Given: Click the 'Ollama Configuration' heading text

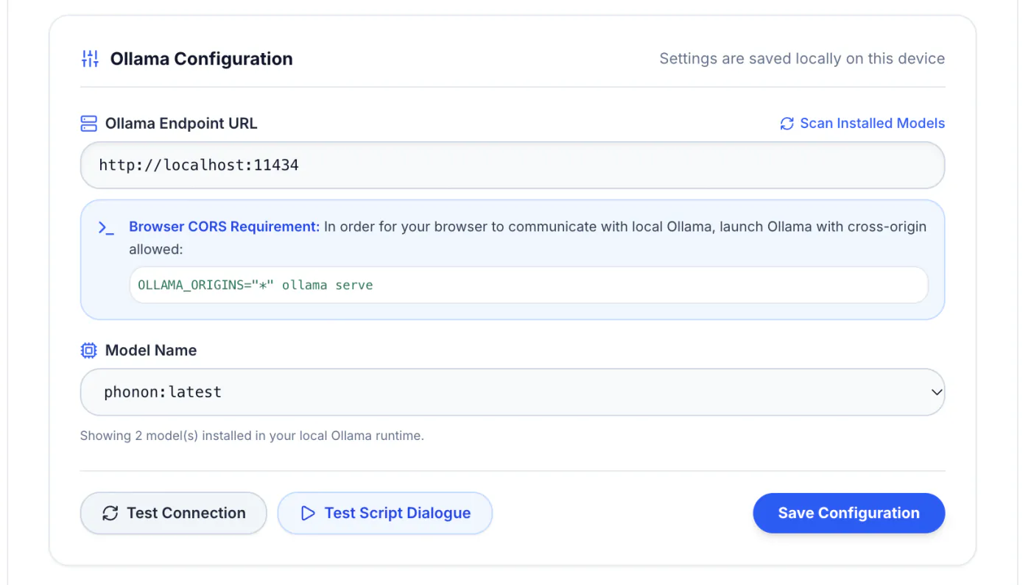Looking at the screenshot, I should [x=202, y=59].
